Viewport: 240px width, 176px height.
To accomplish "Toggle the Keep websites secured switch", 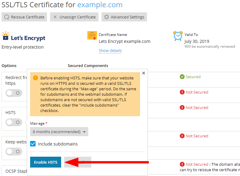I will coord(14,151).
